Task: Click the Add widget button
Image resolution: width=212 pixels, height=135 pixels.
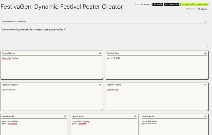Action: [x=143, y=4]
